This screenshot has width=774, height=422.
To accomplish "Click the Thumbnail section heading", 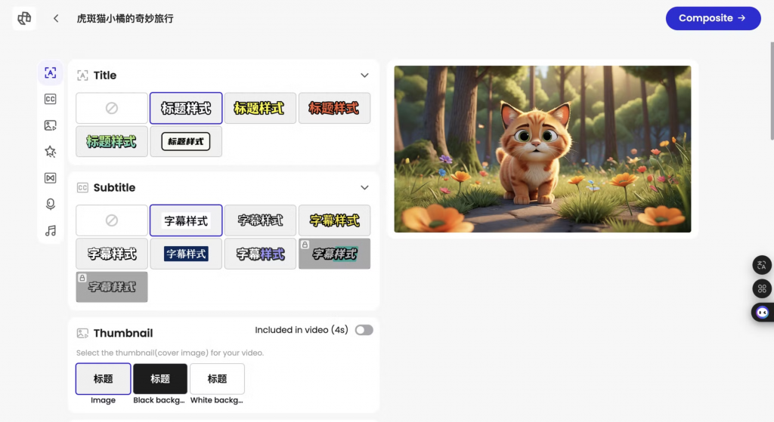I will [x=123, y=333].
